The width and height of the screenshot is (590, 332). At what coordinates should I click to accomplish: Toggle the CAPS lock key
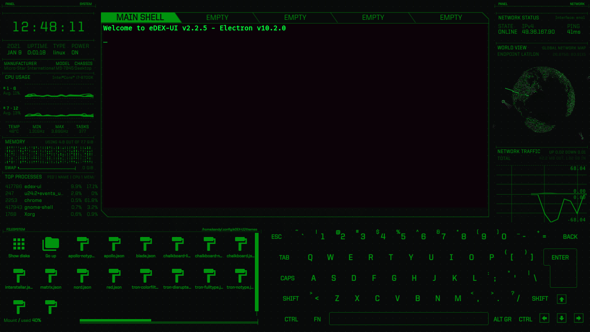click(x=288, y=278)
